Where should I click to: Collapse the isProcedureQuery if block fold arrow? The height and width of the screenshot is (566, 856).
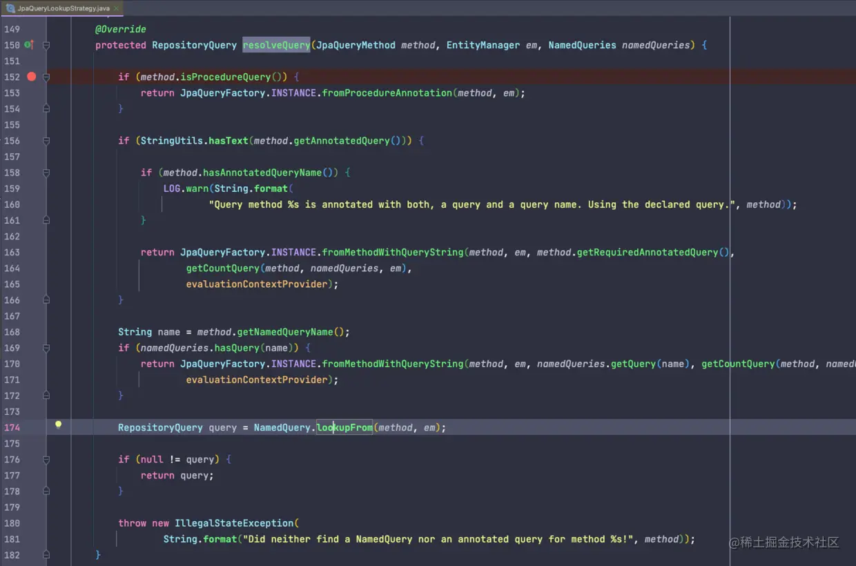(x=46, y=77)
